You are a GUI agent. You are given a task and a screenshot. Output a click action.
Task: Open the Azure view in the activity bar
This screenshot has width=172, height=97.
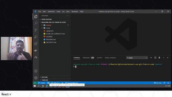[36, 57]
